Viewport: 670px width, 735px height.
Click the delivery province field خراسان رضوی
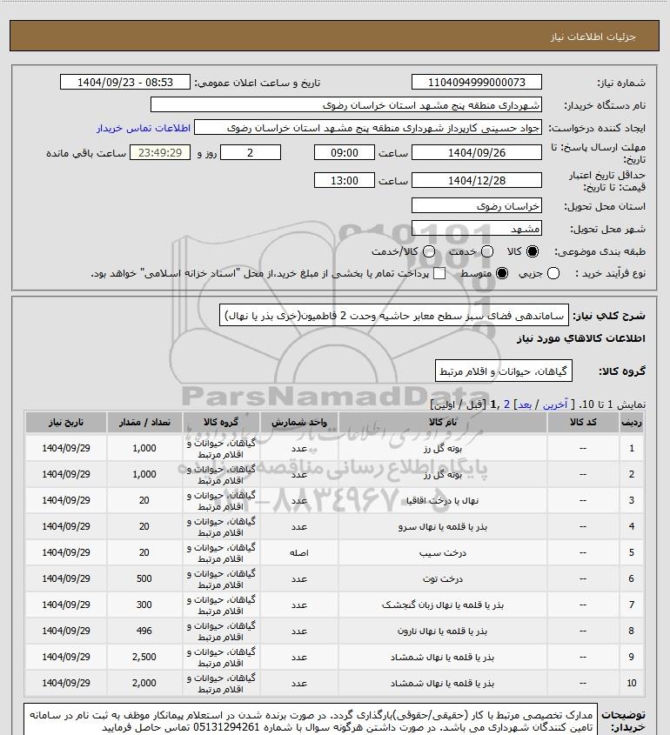[476, 205]
